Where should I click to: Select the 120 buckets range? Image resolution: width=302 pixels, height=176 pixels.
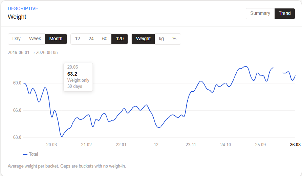pos(120,39)
